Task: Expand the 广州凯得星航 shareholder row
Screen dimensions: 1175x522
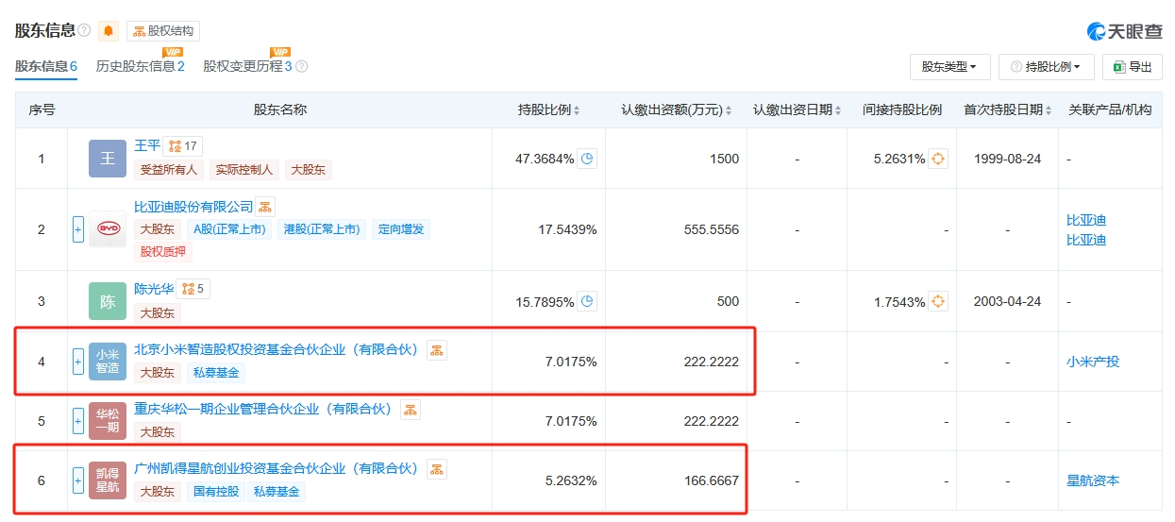Action: (78, 480)
